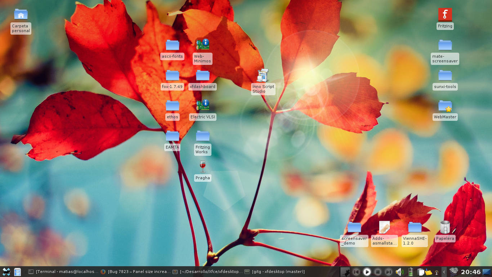Click the 20:46 panel clock
This screenshot has width=492, height=277.
pos(471,272)
